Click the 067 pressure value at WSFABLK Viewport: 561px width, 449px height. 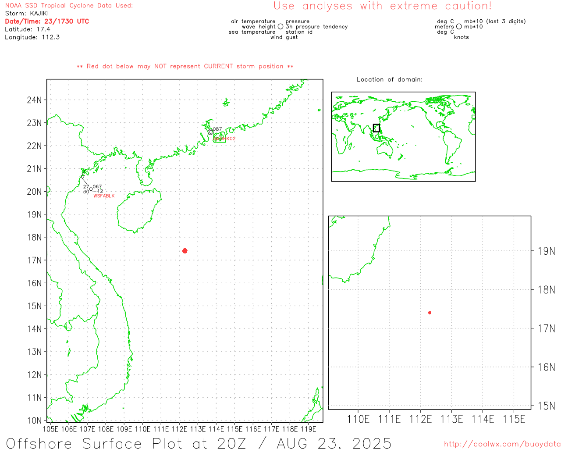point(97,187)
